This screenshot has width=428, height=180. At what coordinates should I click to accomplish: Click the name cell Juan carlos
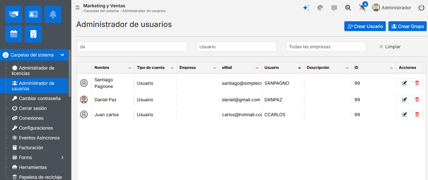pos(107,115)
